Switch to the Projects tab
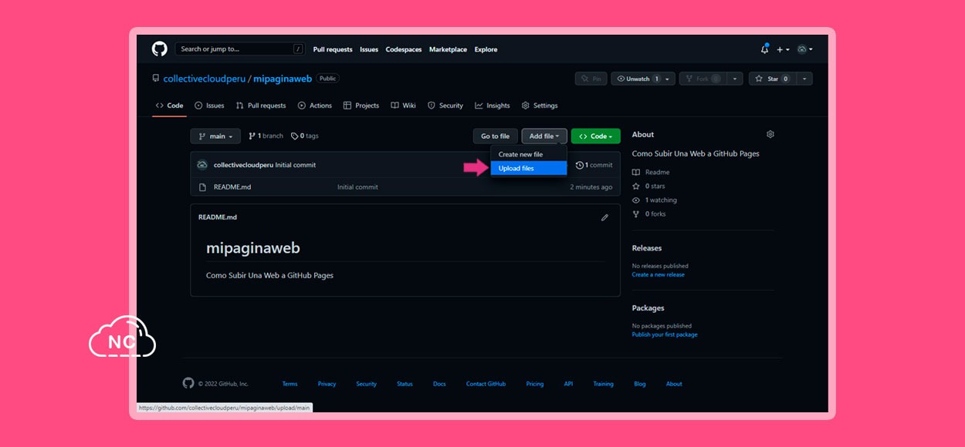 361,106
